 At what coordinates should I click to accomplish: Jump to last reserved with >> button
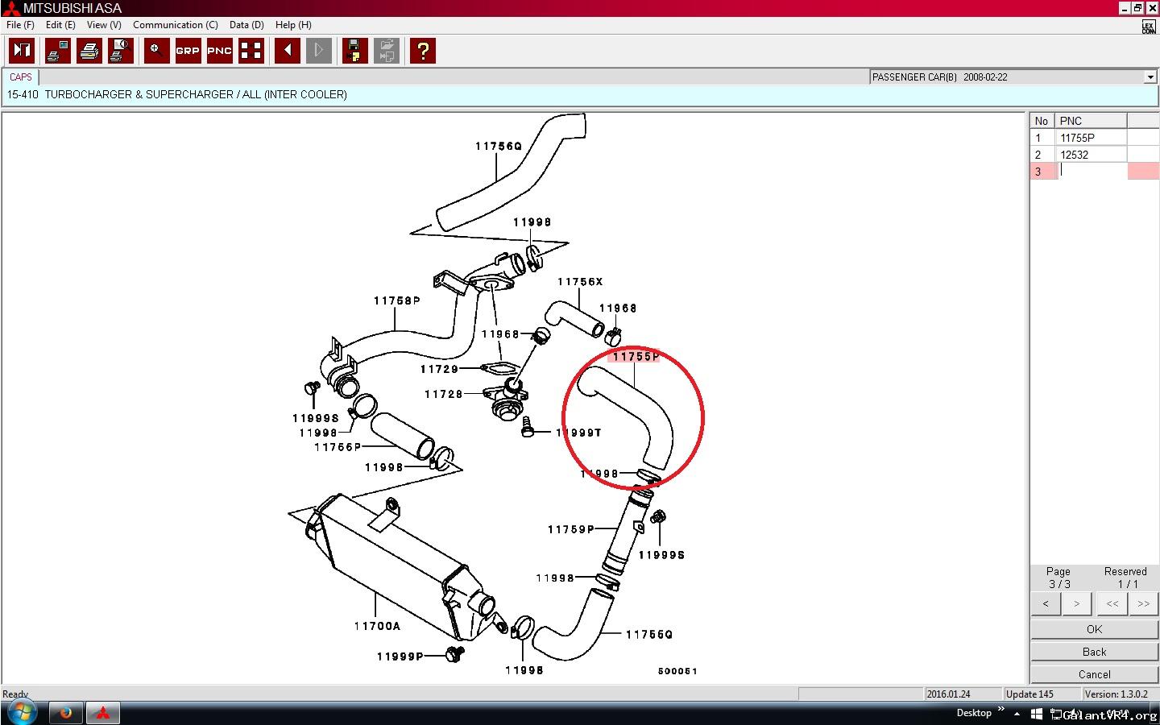click(1143, 603)
